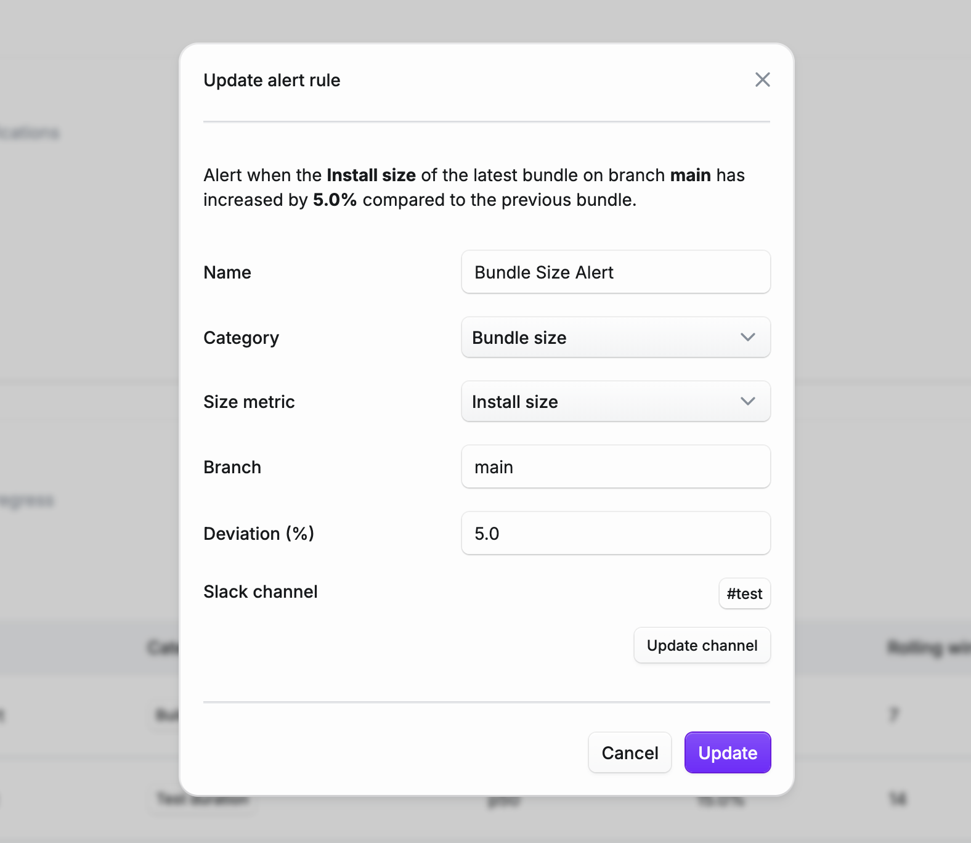971x843 pixels.
Task: Close the Update alert rule dialog
Action: tap(763, 79)
